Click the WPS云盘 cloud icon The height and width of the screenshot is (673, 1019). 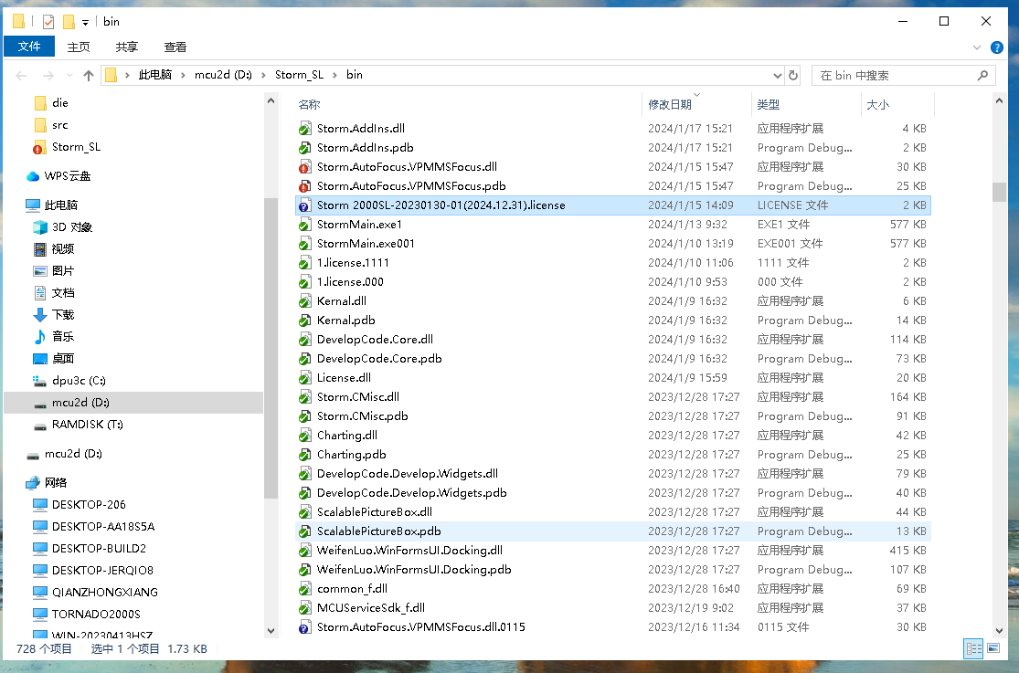tap(33, 176)
